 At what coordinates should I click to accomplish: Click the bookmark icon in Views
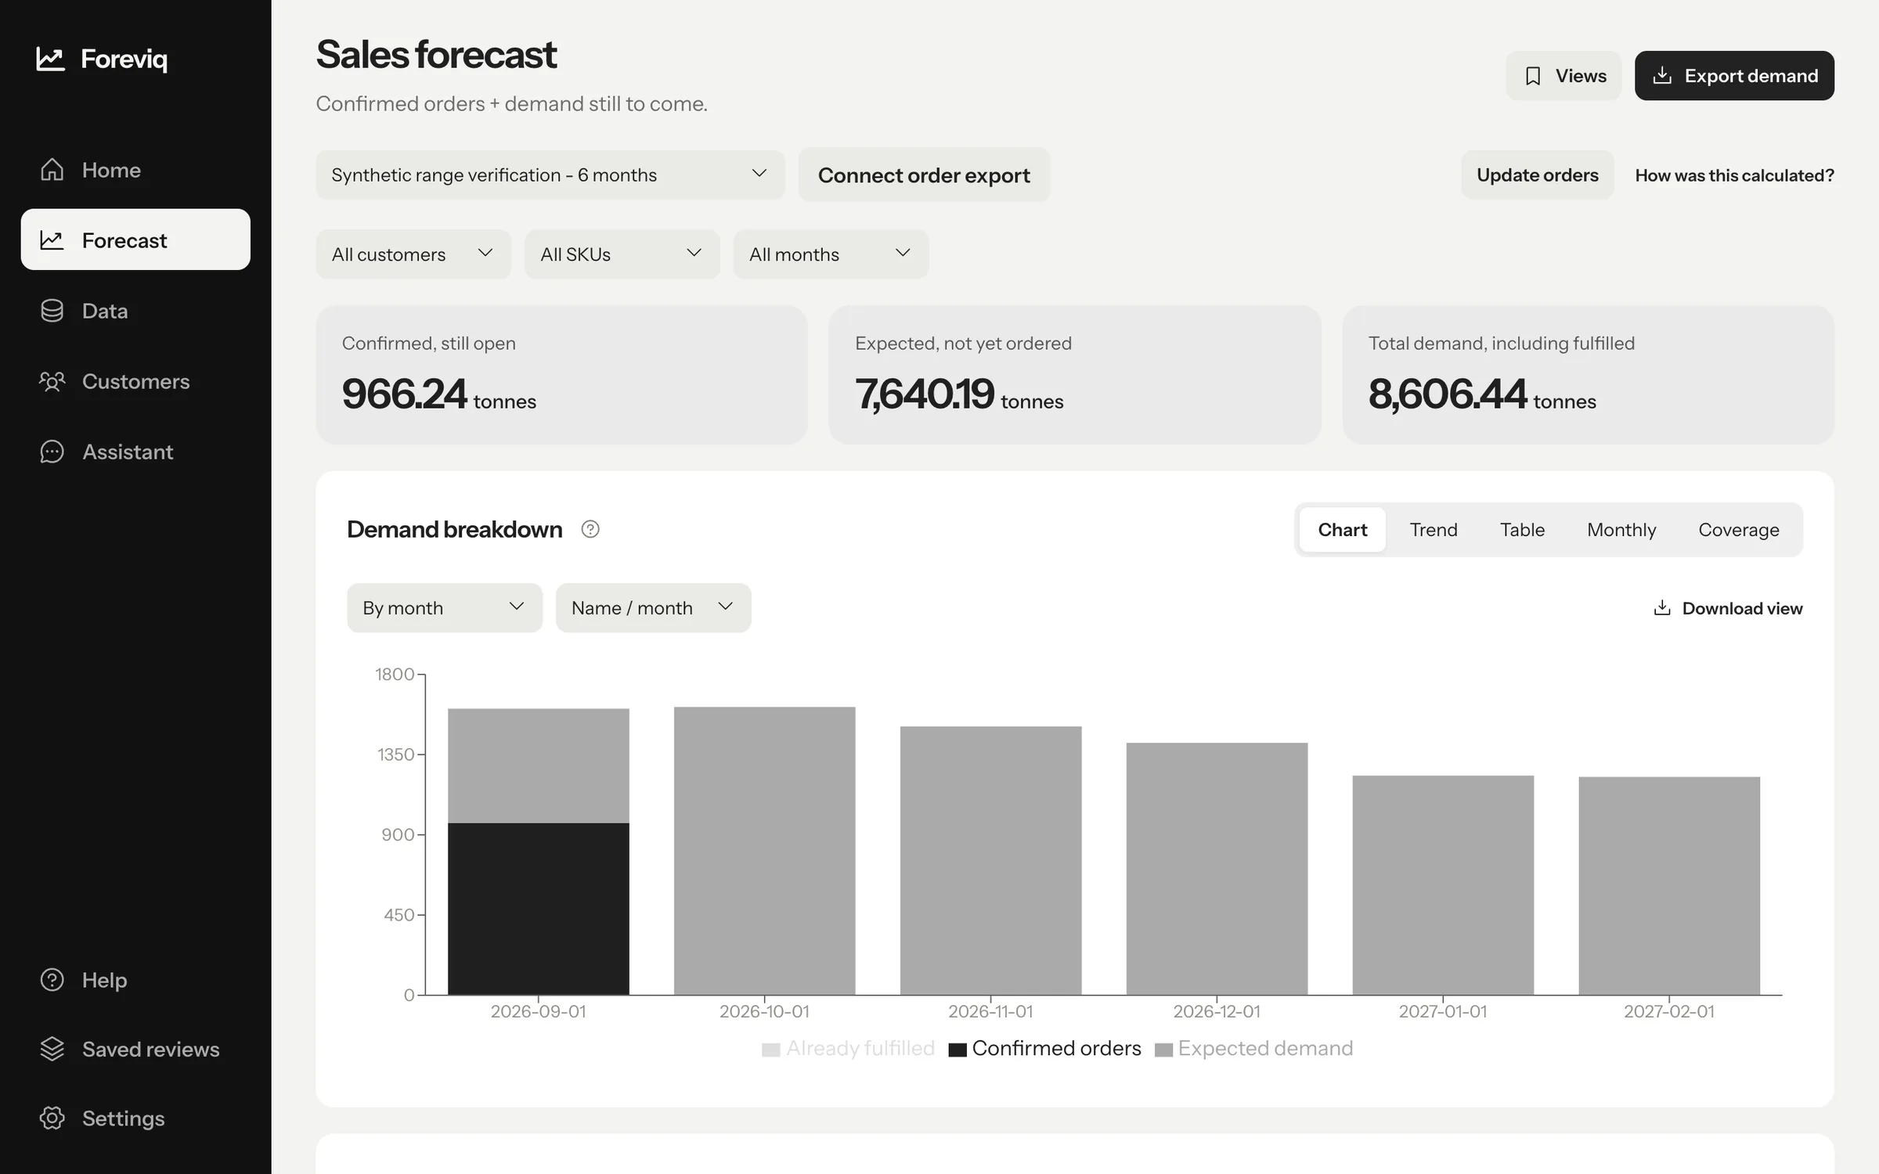pos(1533,76)
